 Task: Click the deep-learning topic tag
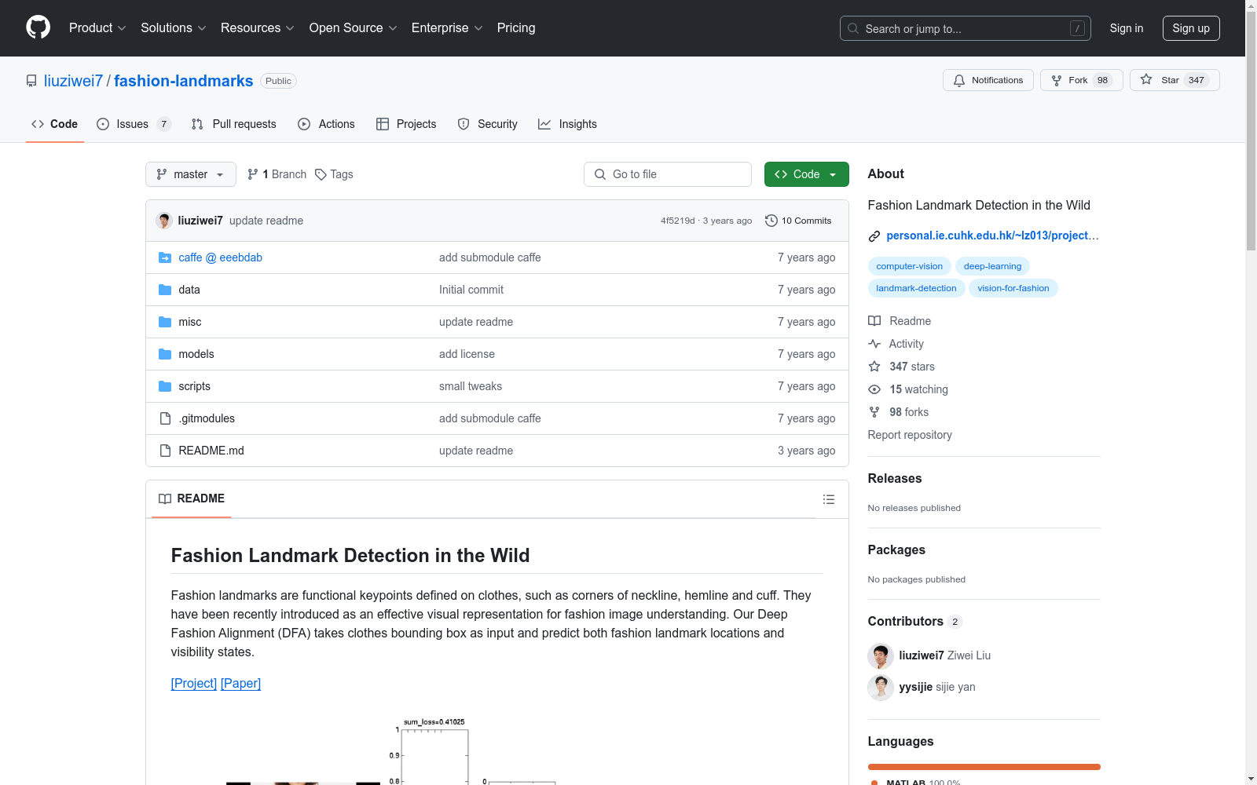(x=992, y=266)
